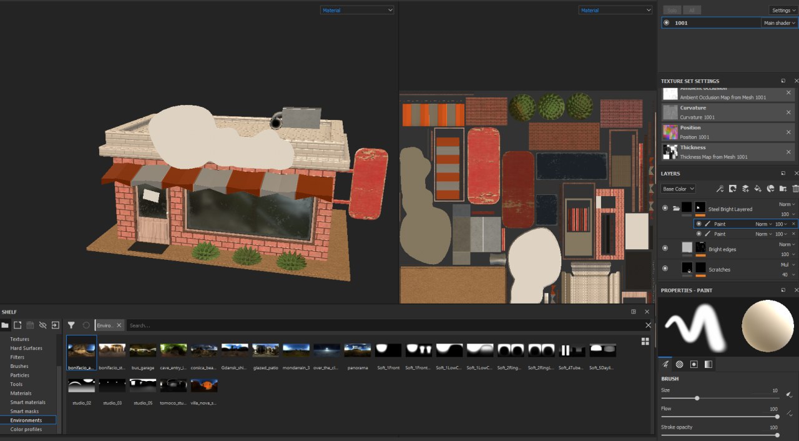Select Color profiles category in shelf
Viewport: 799px width, 441px height.
26,429
